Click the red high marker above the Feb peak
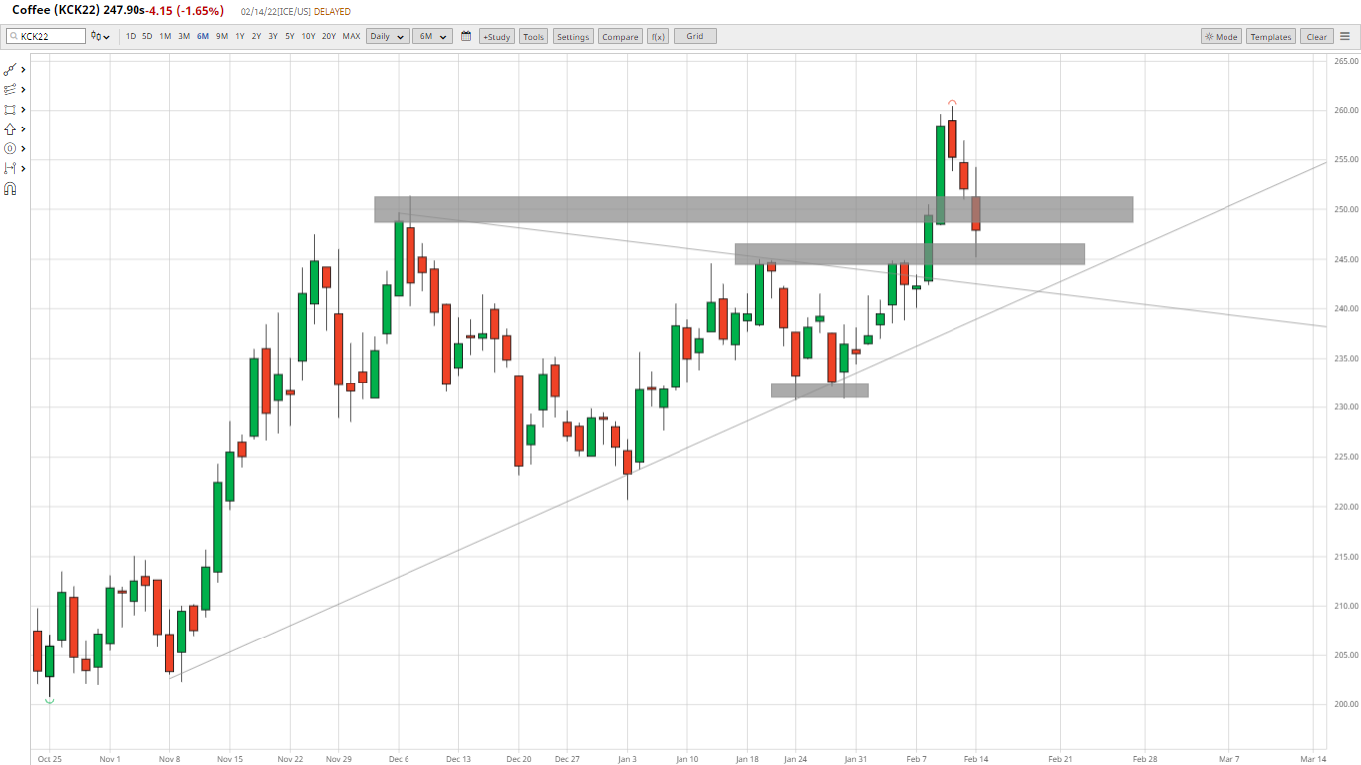The image size is (1361, 765). point(953,102)
